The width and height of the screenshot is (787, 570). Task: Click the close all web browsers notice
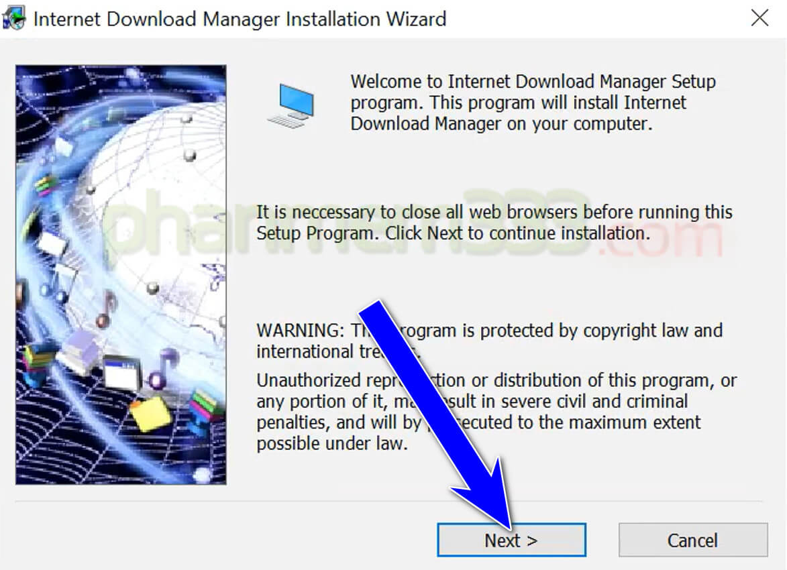494,222
